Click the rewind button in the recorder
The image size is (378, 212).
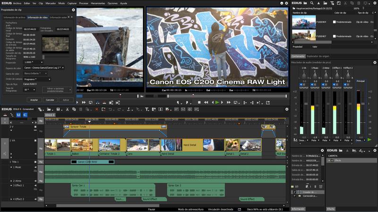tap(206, 103)
